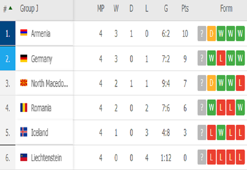Click Germany's red loss form badge

click(x=221, y=58)
